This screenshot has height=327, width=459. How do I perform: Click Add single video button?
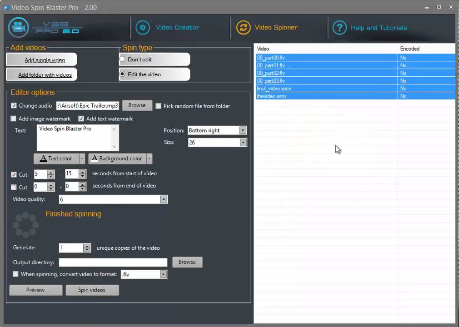[x=42, y=59]
